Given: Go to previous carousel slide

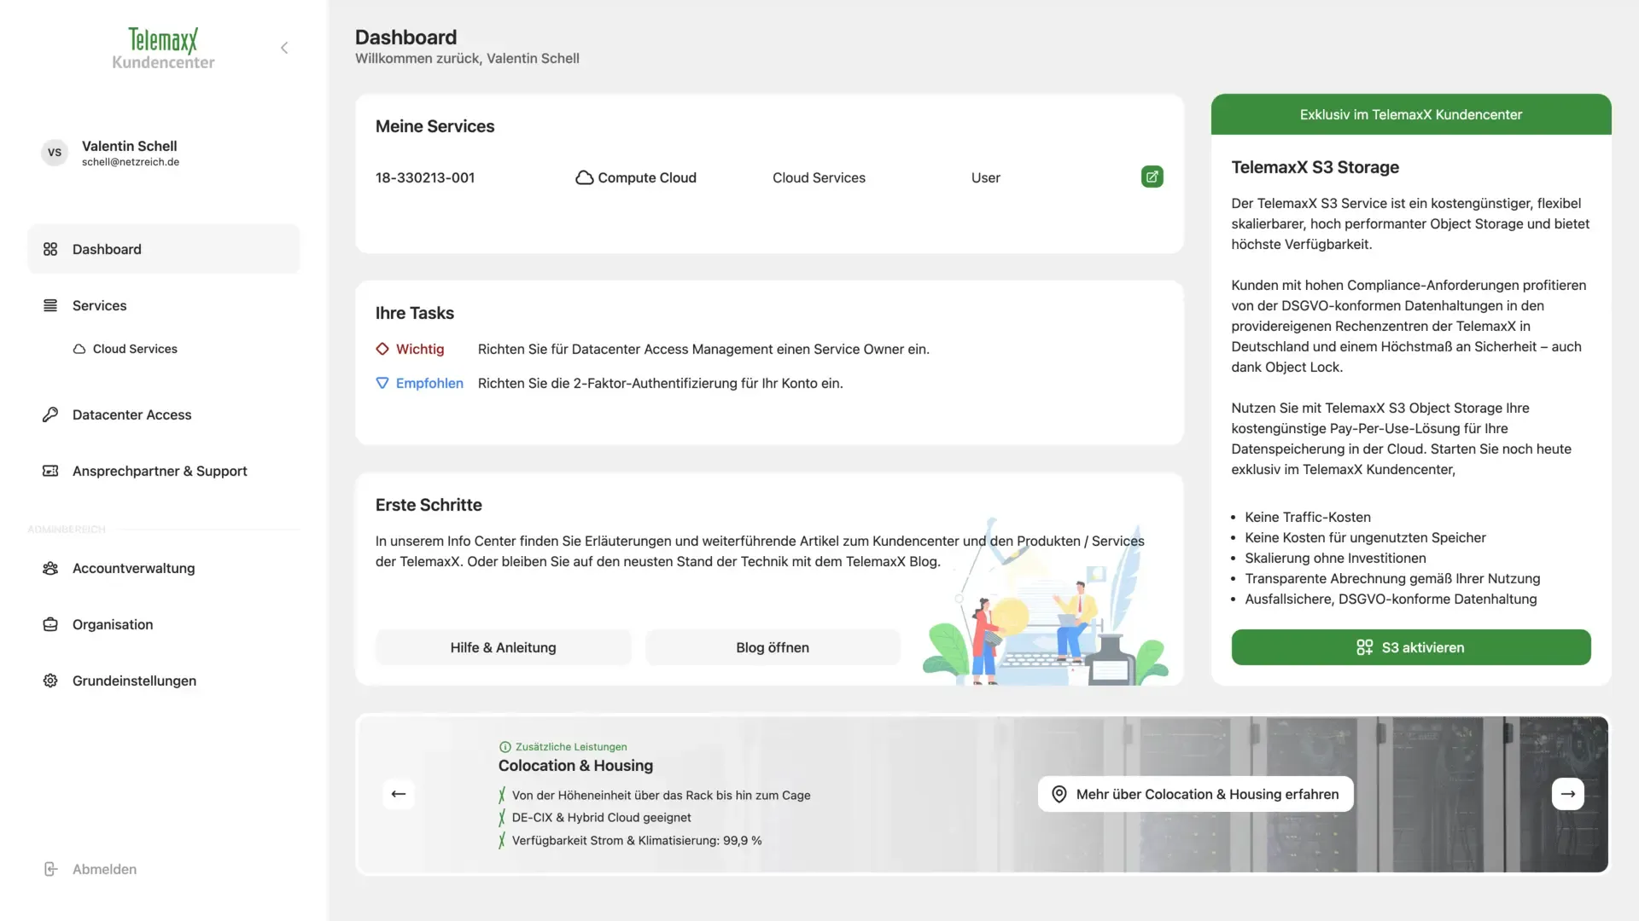Looking at the screenshot, I should click(x=399, y=794).
